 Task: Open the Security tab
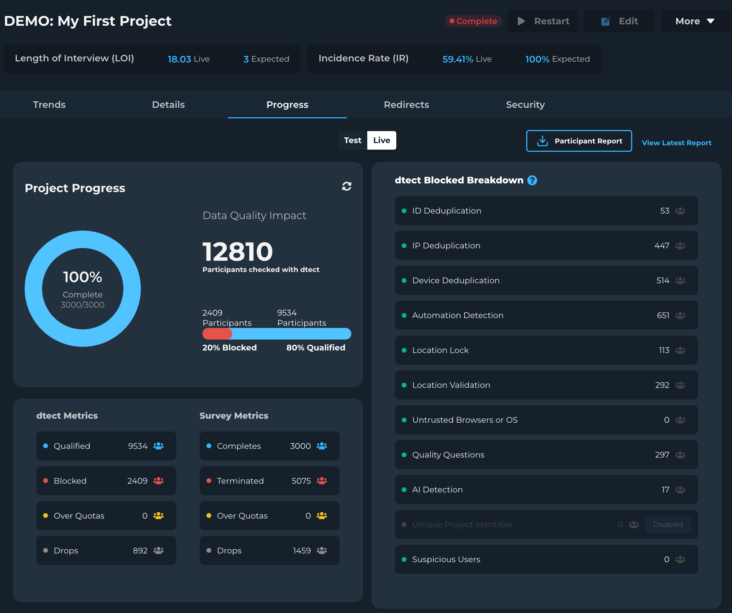pos(525,105)
